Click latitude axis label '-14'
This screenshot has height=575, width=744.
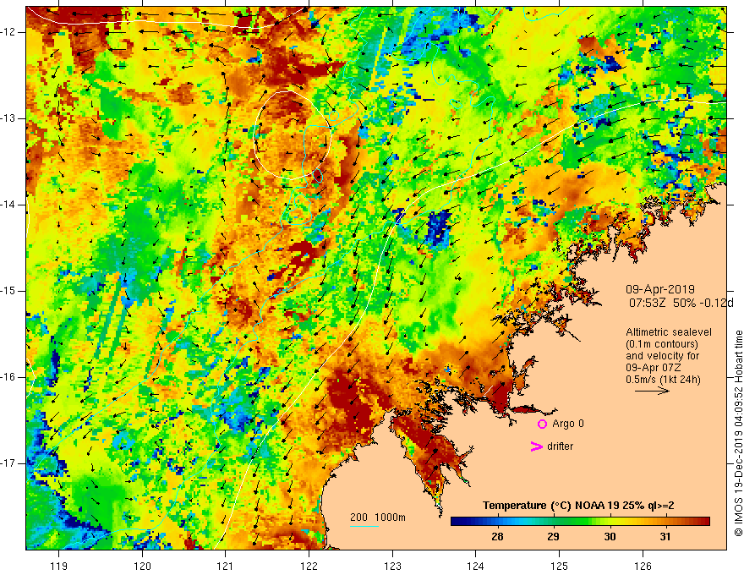click(8, 205)
